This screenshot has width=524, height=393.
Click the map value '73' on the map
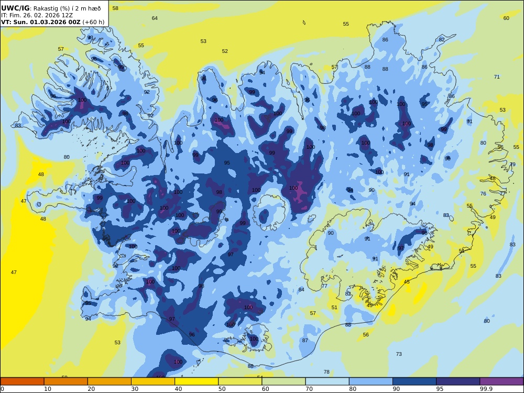pyautogui.click(x=399, y=354)
